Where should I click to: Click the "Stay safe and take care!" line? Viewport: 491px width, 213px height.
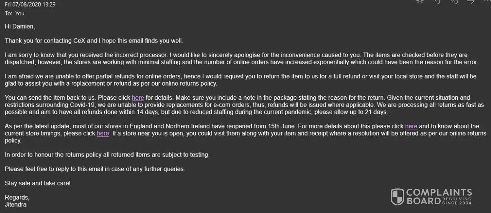click(x=38, y=183)
